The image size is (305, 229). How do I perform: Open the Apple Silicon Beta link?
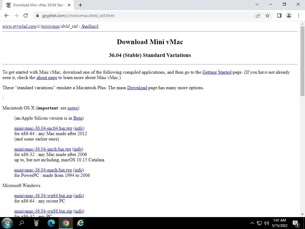point(78,118)
